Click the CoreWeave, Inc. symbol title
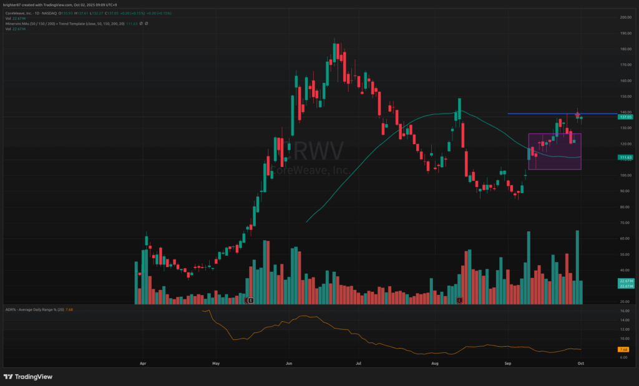The image size is (639, 386). point(22,12)
